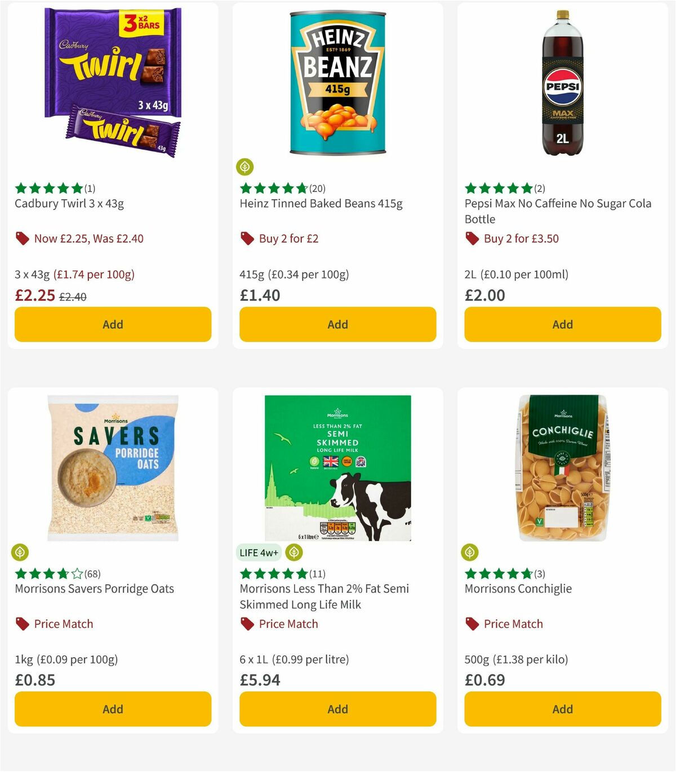Image resolution: width=676 pixels, height=772 pixels.
Task: Add Heinz Tinned Baked Beans to basket
Action: (337, 324)
